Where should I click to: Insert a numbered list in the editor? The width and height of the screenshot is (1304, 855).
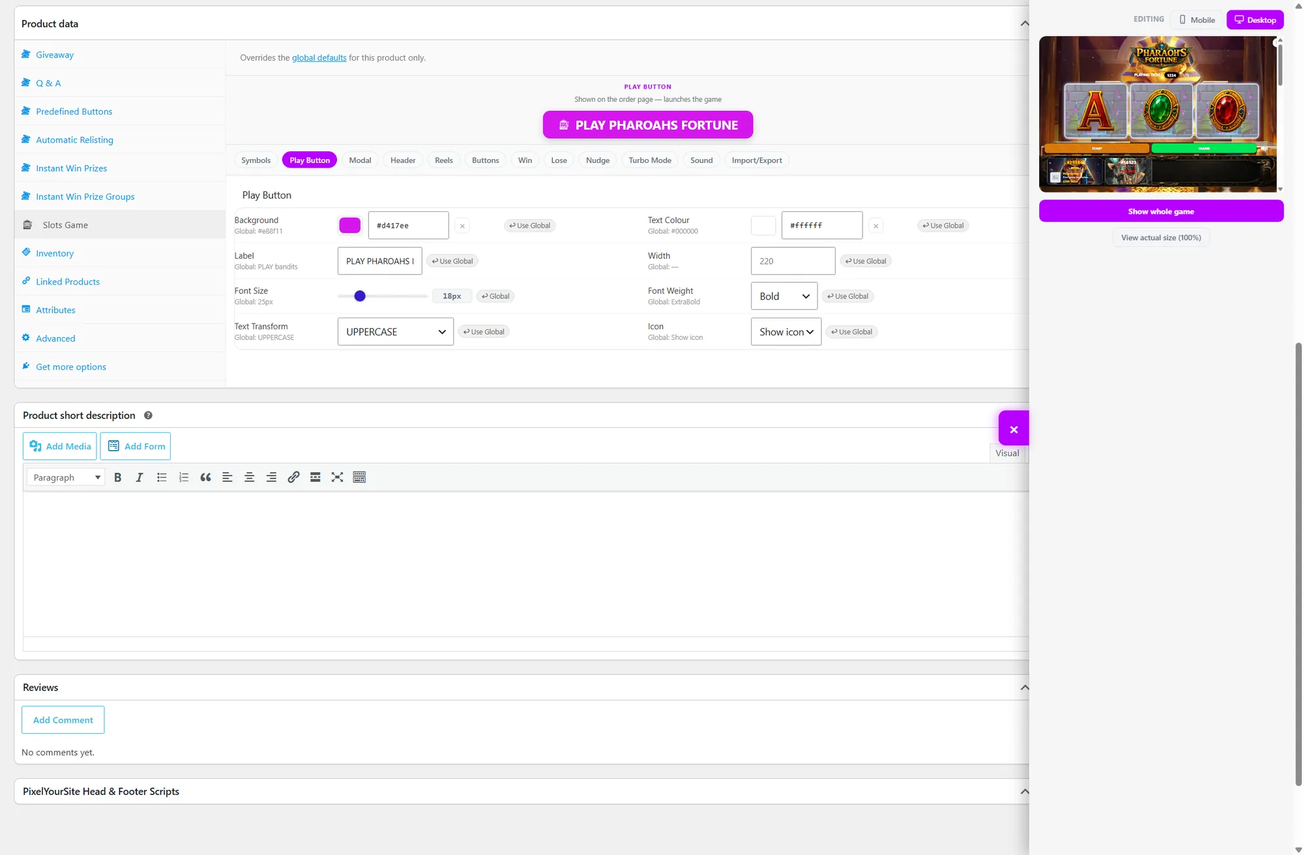[184, 477]
